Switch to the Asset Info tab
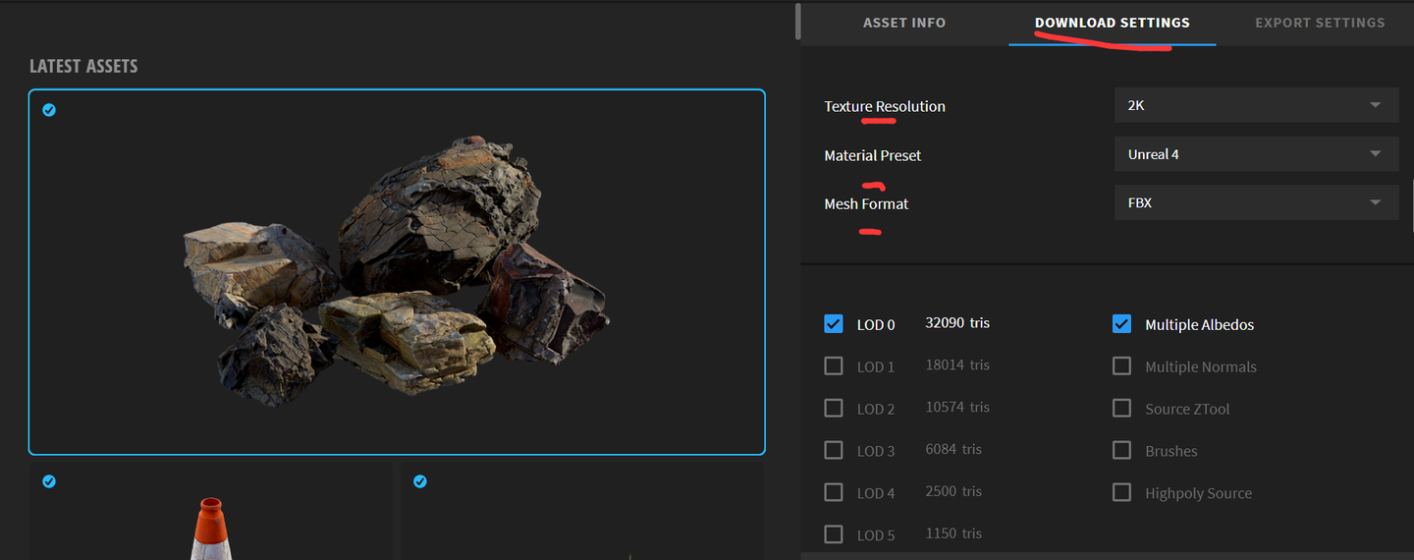This screenshot has width=1414, height=560. pos(903,23)
